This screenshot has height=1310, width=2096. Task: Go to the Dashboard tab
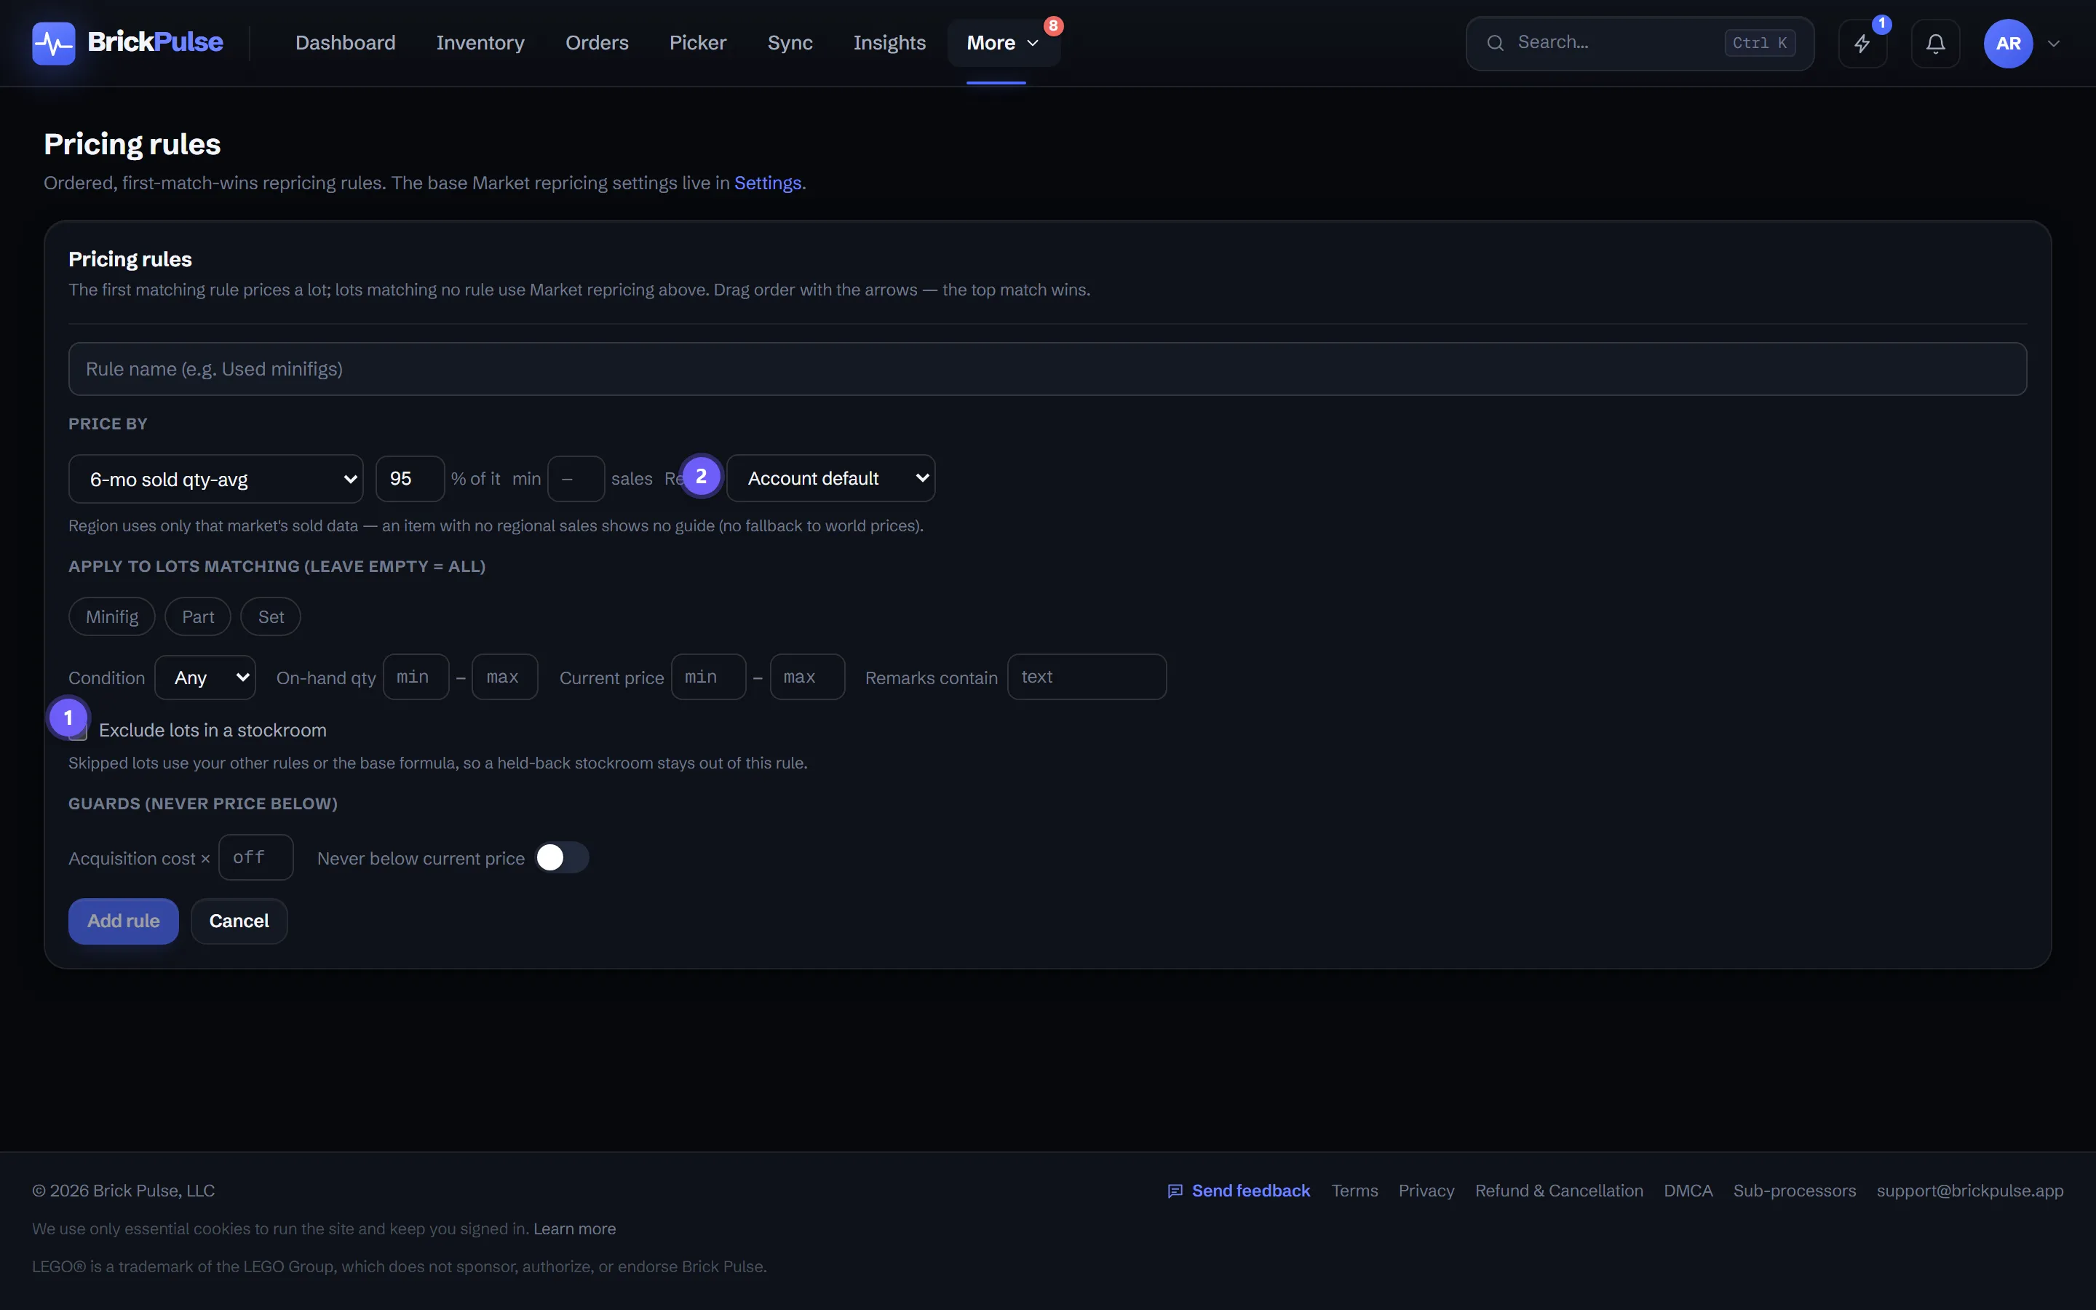[345, 44]
